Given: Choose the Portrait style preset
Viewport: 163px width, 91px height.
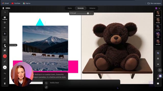Looking at the screenshot, I should [x=158, y=20].
